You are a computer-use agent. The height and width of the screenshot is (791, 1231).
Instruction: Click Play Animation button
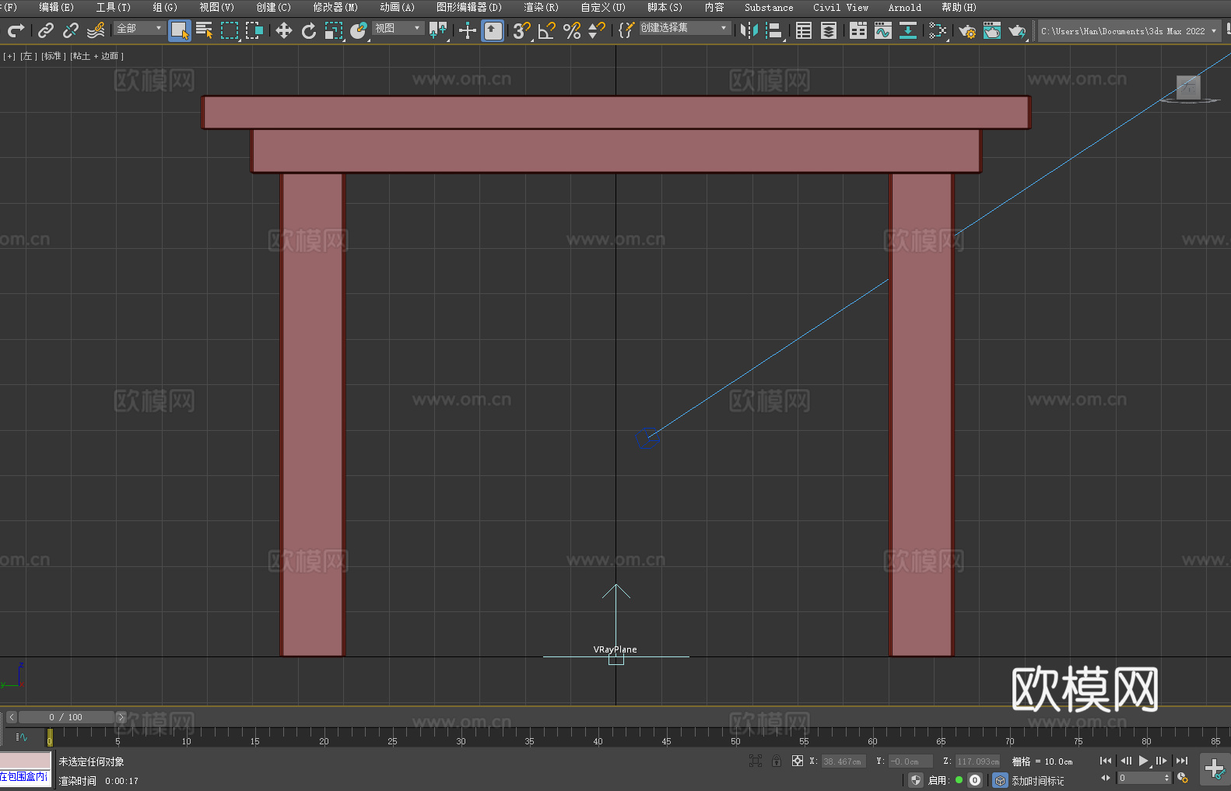[x=1144, y=761]
